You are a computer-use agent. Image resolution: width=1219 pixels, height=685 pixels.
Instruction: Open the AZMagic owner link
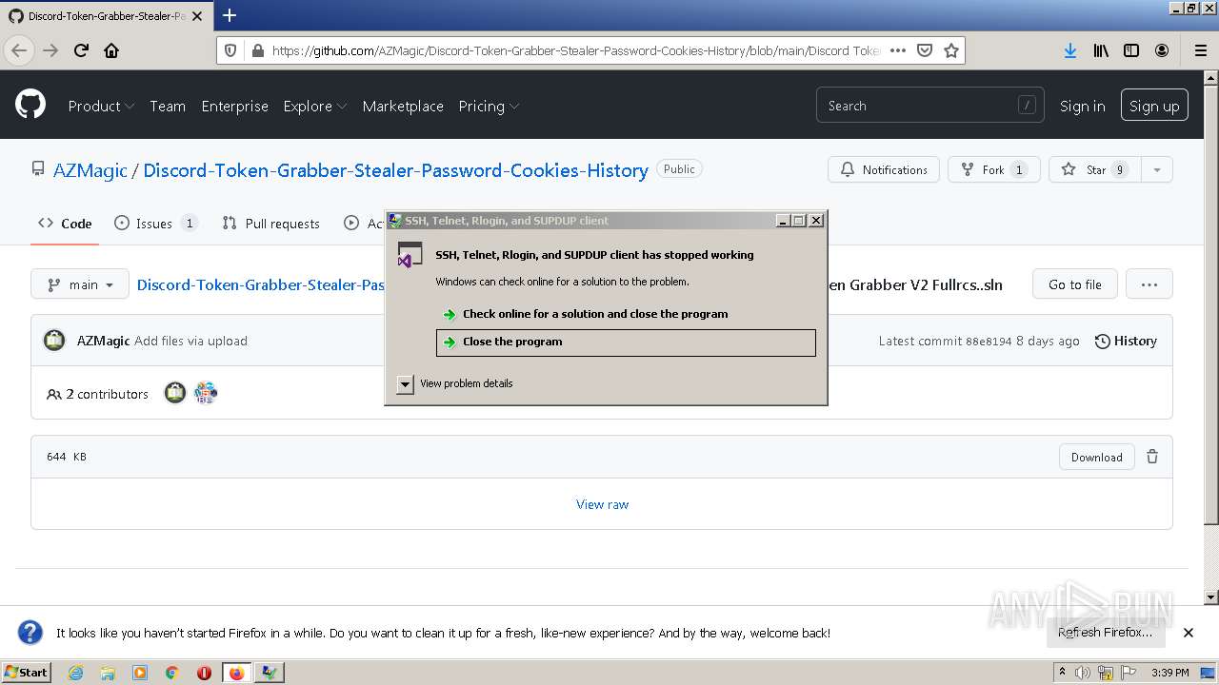[90, 170]
